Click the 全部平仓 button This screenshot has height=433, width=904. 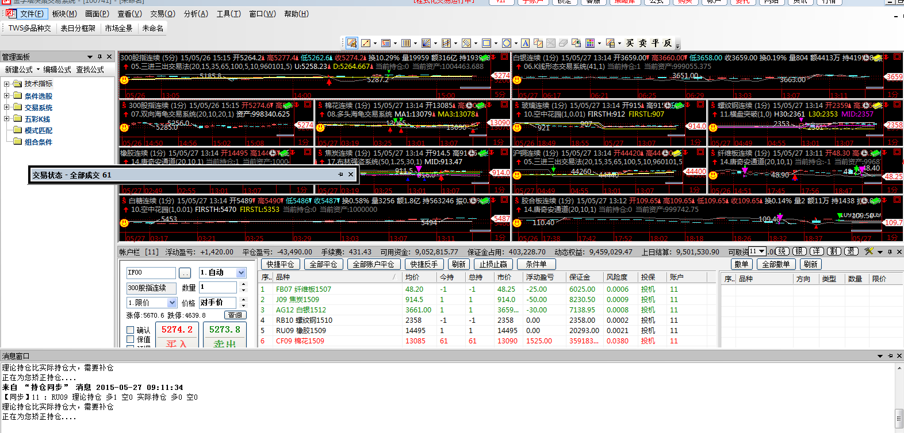[x=323, y=264]
